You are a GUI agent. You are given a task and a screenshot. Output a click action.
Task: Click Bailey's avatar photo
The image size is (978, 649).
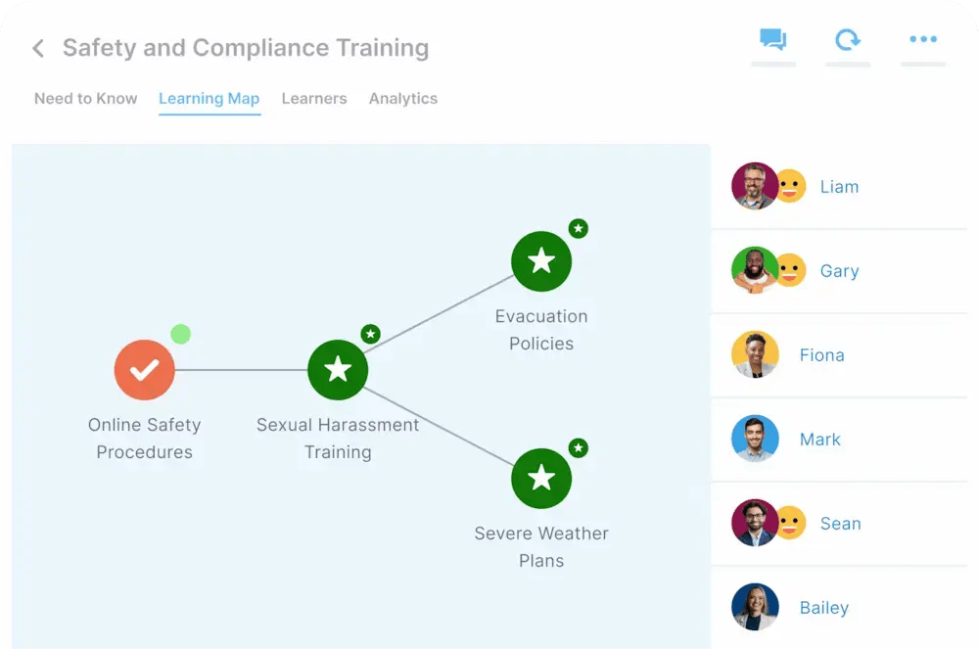755,607
